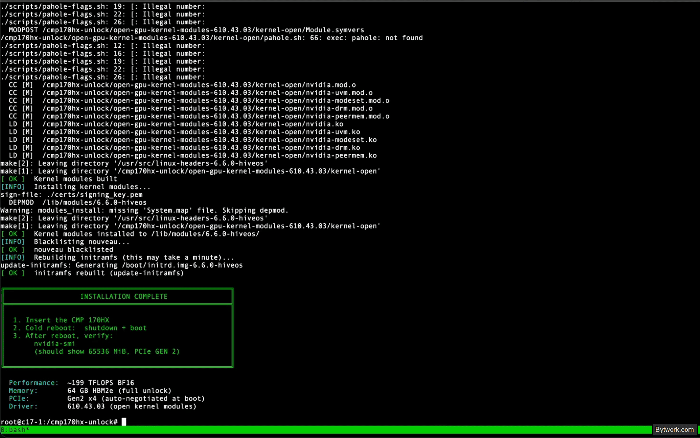700x438 pixels.
Task: Click step 3 'After reboot, verify:'
Action: (63, 336)
